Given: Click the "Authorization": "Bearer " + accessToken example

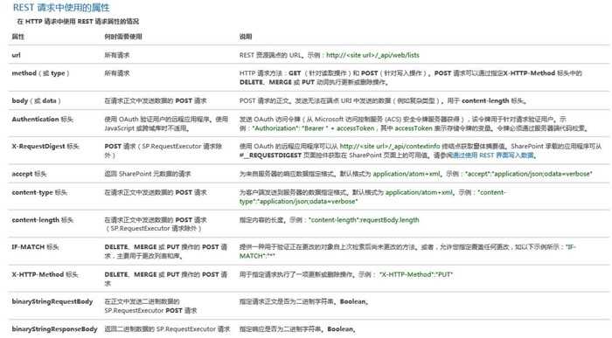Looking at the screenshot, I should (313, 128).
